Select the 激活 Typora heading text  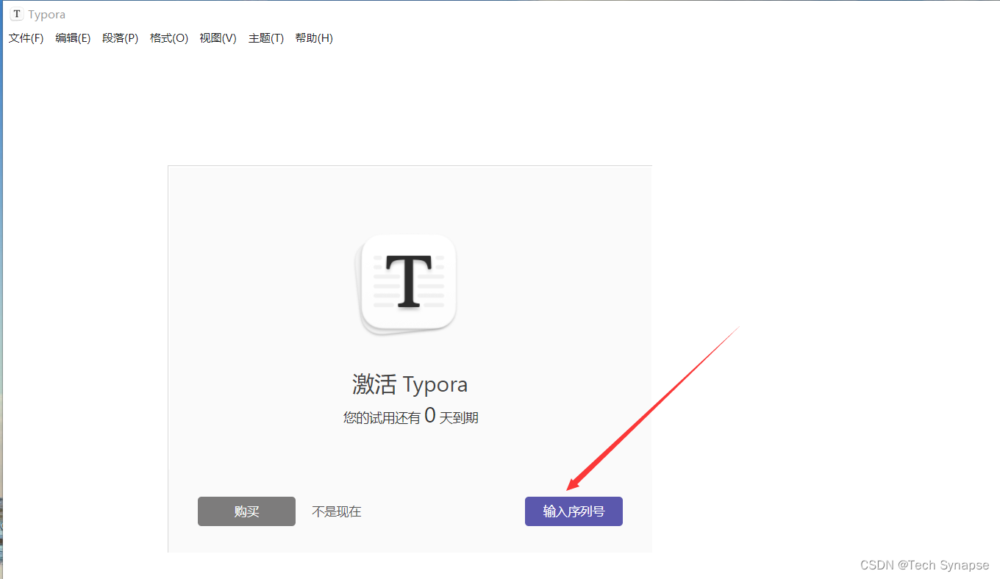point(410,384)
